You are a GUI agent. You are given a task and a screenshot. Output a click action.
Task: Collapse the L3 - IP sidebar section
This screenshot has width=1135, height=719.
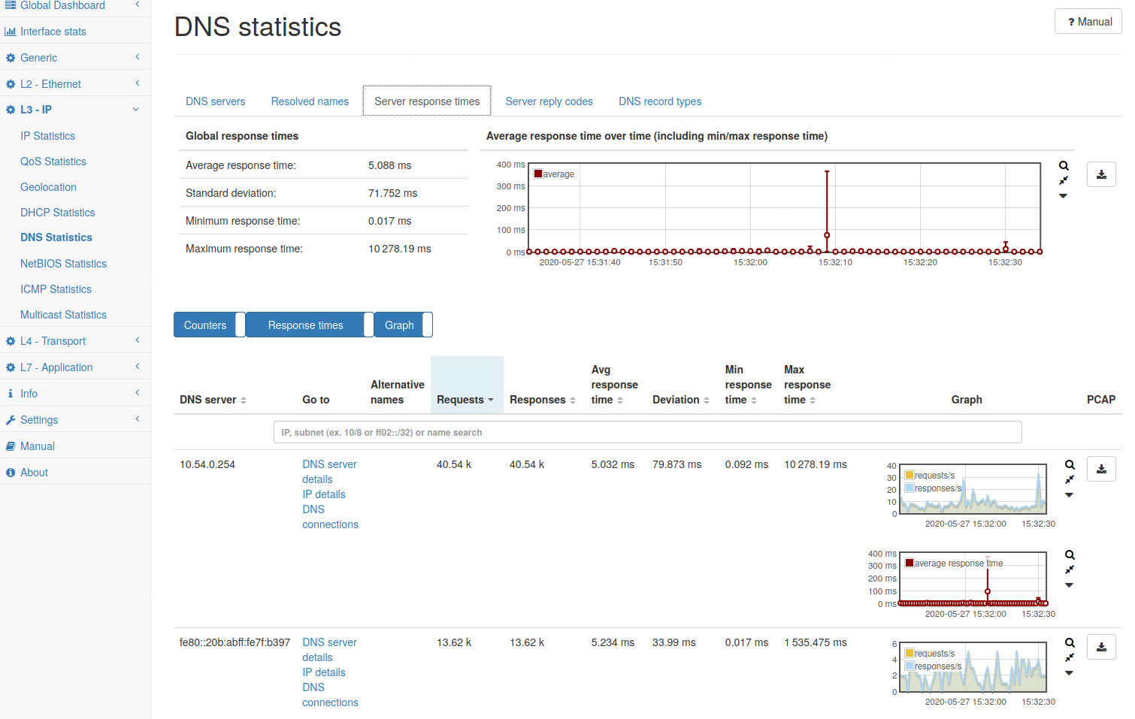coord(75,110)
